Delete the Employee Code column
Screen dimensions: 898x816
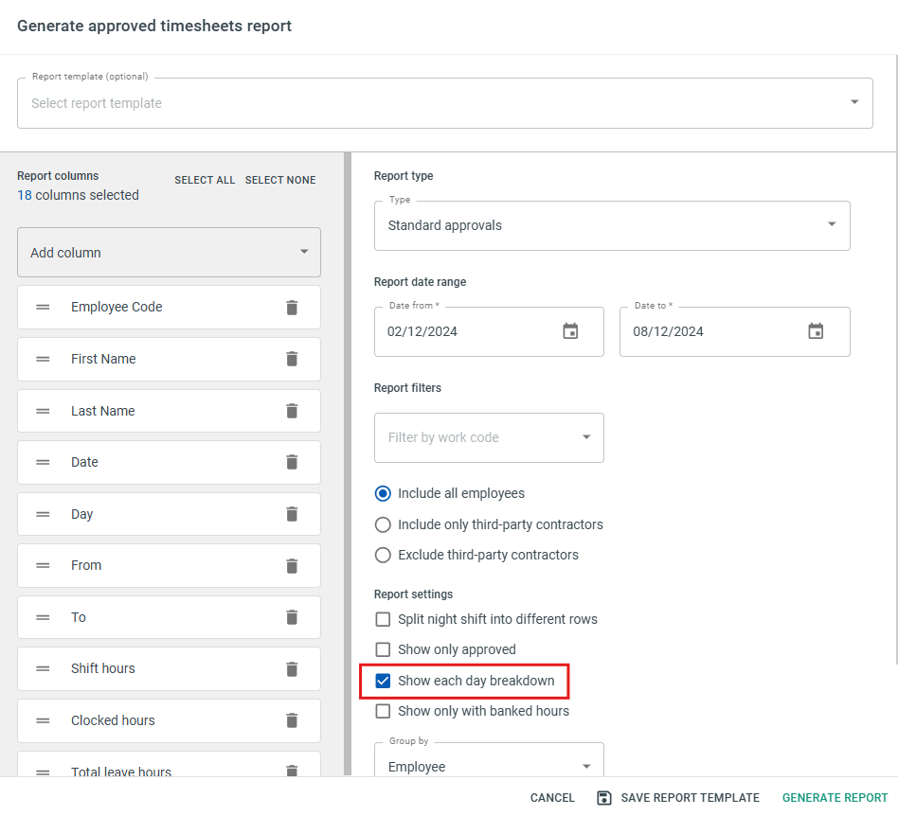pos(292,308)
